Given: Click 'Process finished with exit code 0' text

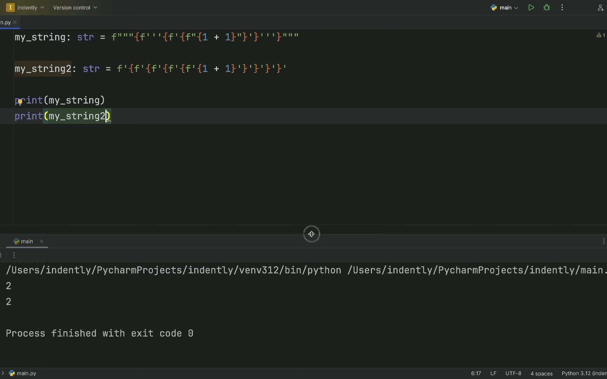Looking at the screenshot, I should pos(99,333).
